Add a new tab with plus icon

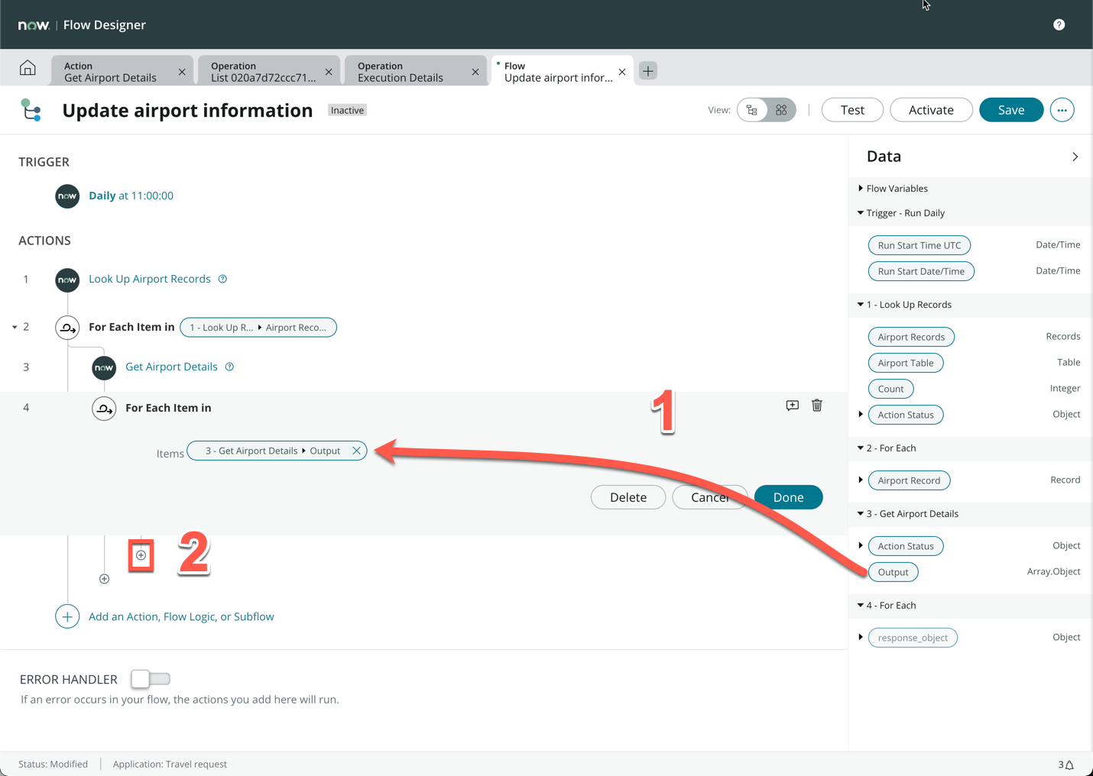click(x=647, y=71)
